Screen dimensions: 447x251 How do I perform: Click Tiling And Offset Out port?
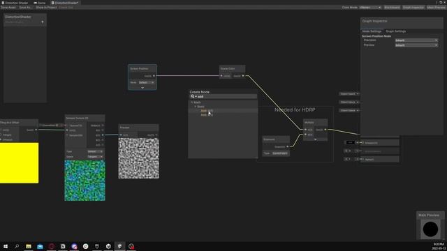(36, 130)
